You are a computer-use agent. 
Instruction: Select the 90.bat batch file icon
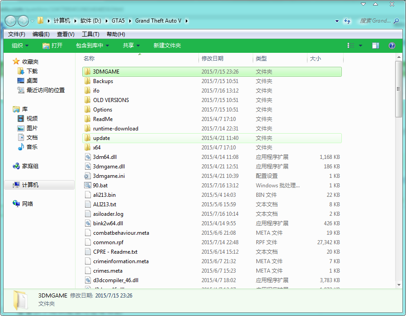(88, 186)
